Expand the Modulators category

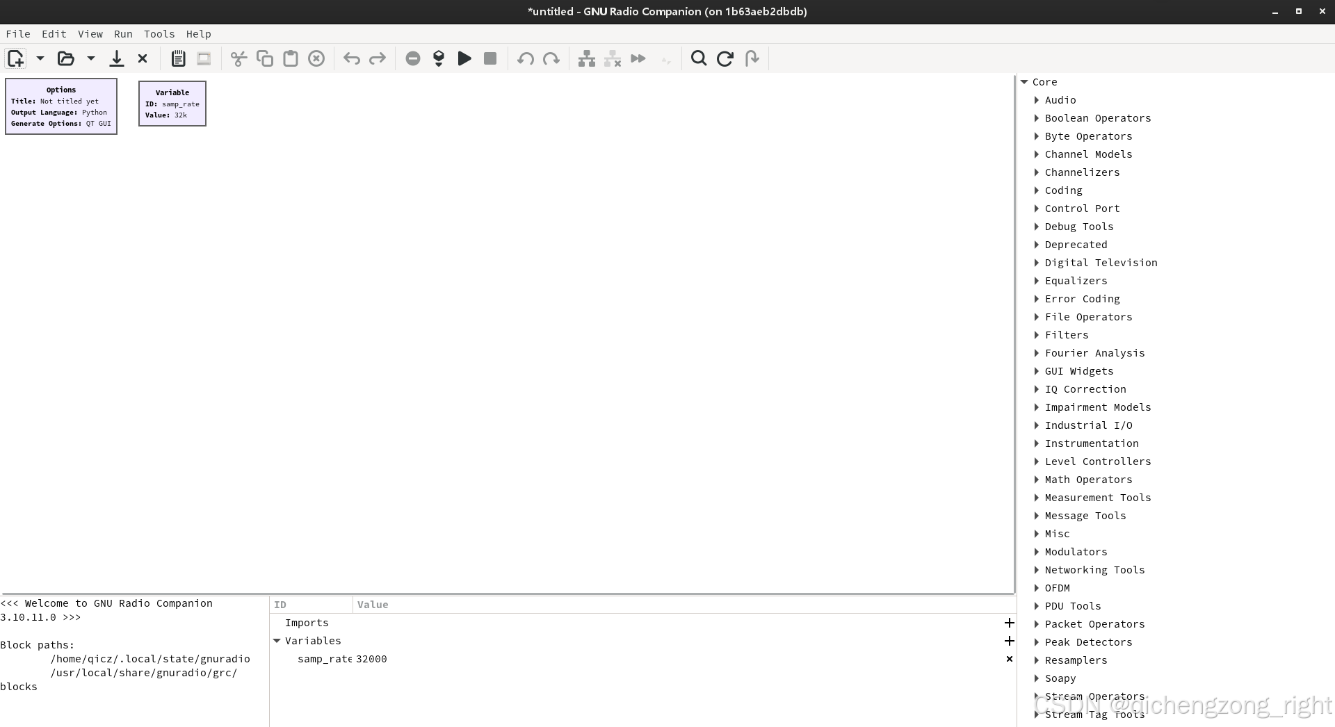1037,552
